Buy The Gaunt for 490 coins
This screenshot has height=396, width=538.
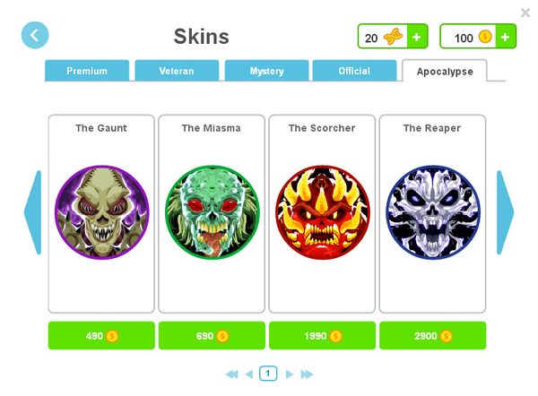(x=101, y=336)
